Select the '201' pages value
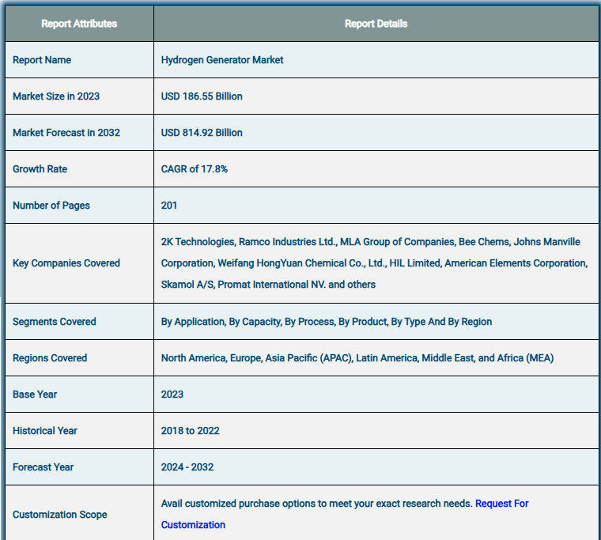601x540 pixels. click(169, 206)
